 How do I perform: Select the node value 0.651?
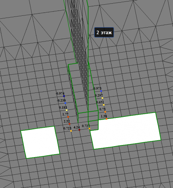click(100, 102)
